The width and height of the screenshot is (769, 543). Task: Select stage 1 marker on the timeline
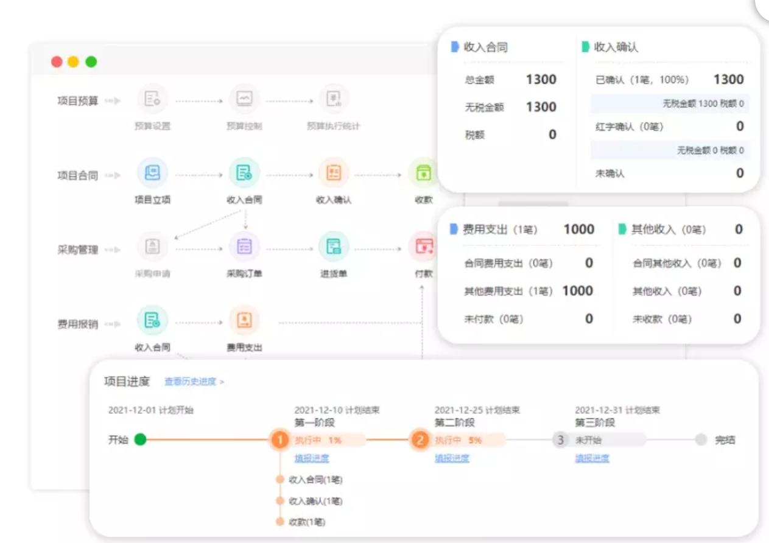279,440
